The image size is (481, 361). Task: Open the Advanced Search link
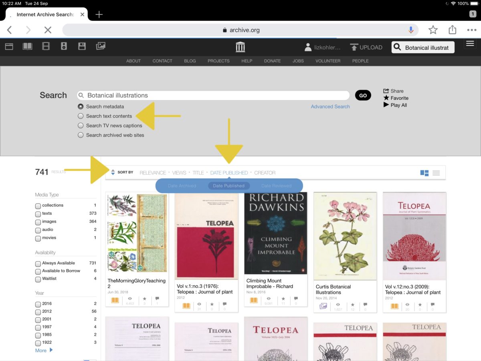330,107
